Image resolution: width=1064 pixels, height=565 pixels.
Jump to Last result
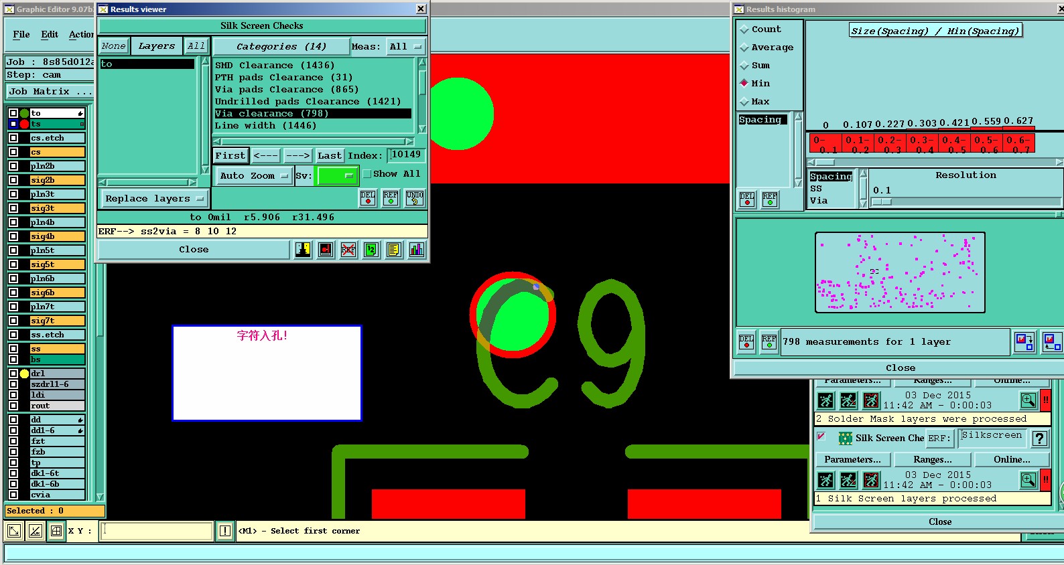coord(330,155)
